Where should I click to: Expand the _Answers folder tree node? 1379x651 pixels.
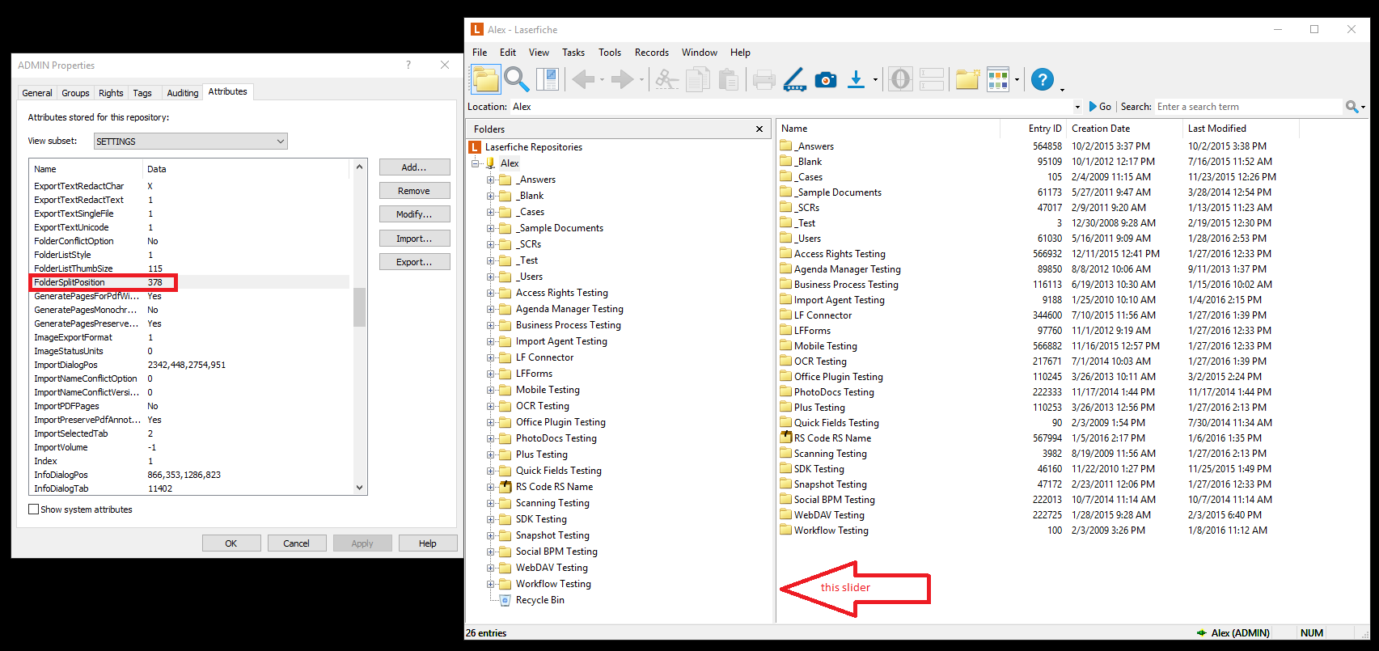[490, 180]
